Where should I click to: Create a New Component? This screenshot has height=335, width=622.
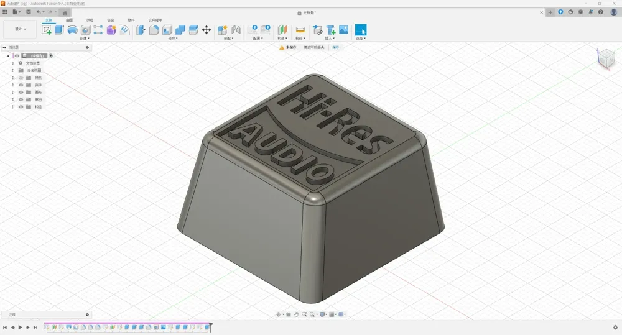[x=223, y=30]
